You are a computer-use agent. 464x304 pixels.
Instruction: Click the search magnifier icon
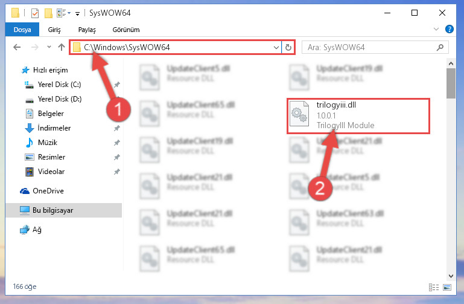[x=440, y=47]
